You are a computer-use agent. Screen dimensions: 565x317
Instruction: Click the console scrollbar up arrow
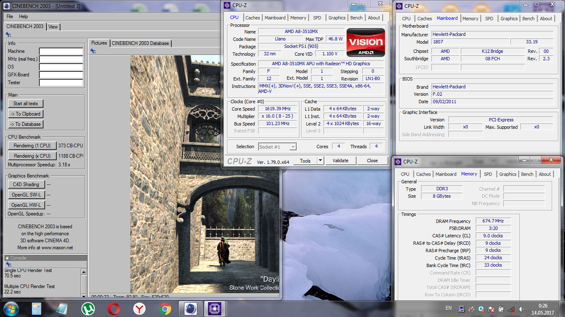tap(84, 272)
